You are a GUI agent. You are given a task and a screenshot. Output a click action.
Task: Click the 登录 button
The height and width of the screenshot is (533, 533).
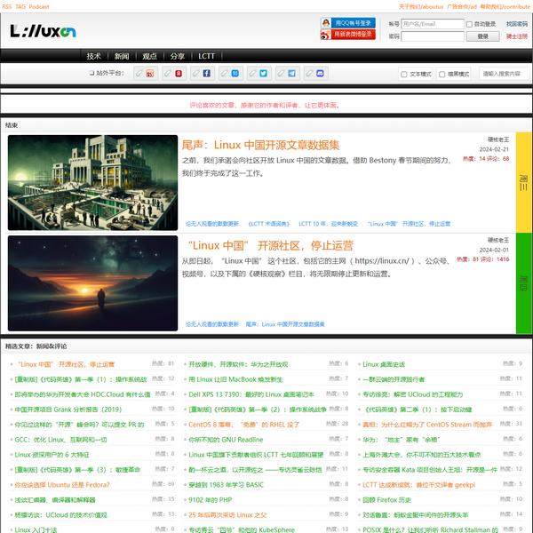[x=482, y=36]
